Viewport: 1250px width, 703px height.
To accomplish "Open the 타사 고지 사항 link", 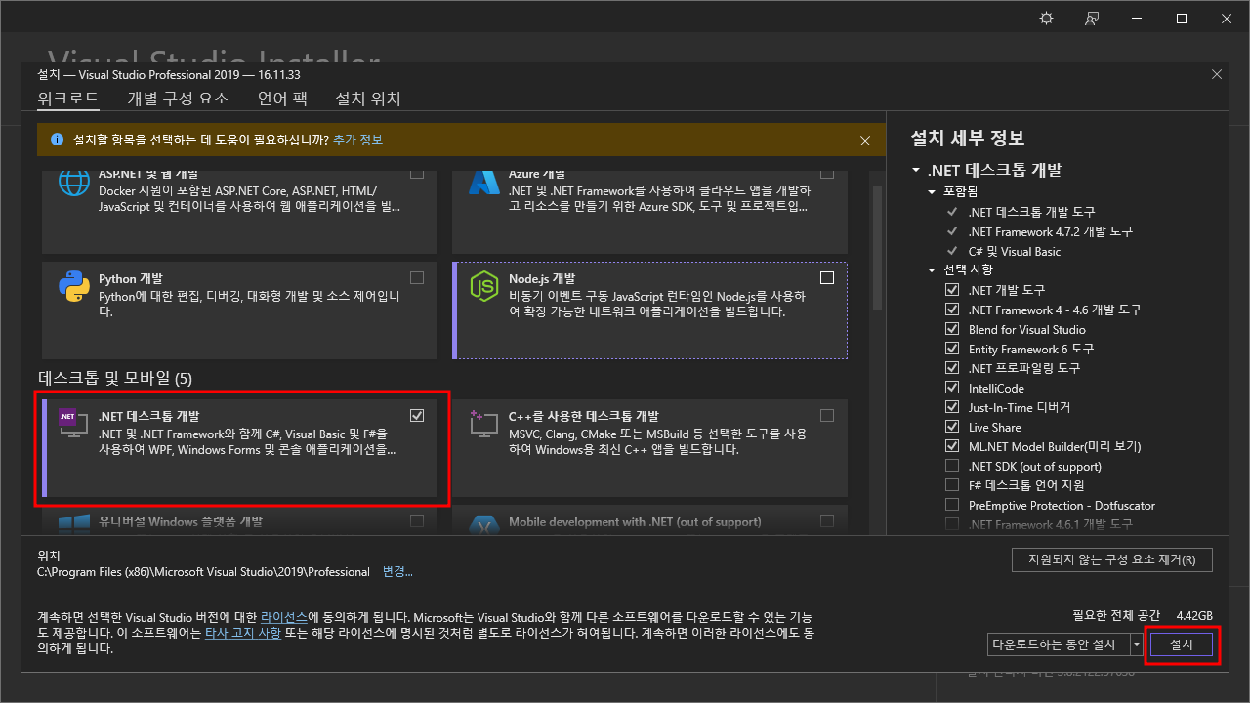I will point(243,633).
